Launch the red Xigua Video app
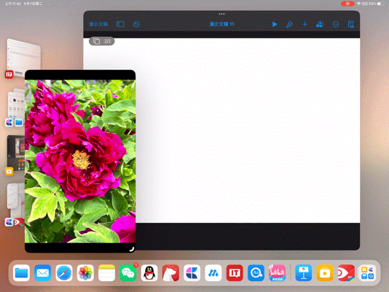 346,273
